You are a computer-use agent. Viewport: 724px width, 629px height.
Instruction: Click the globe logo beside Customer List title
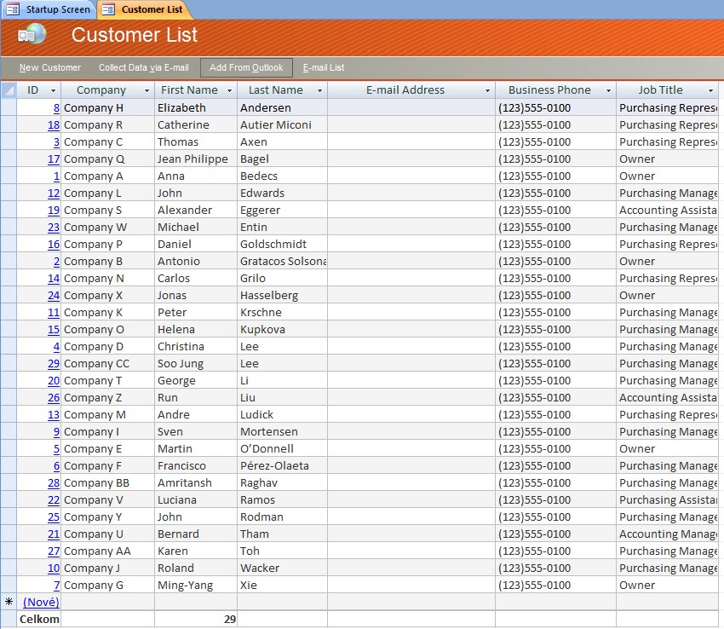pyautogui.click(x=32, y=34)
